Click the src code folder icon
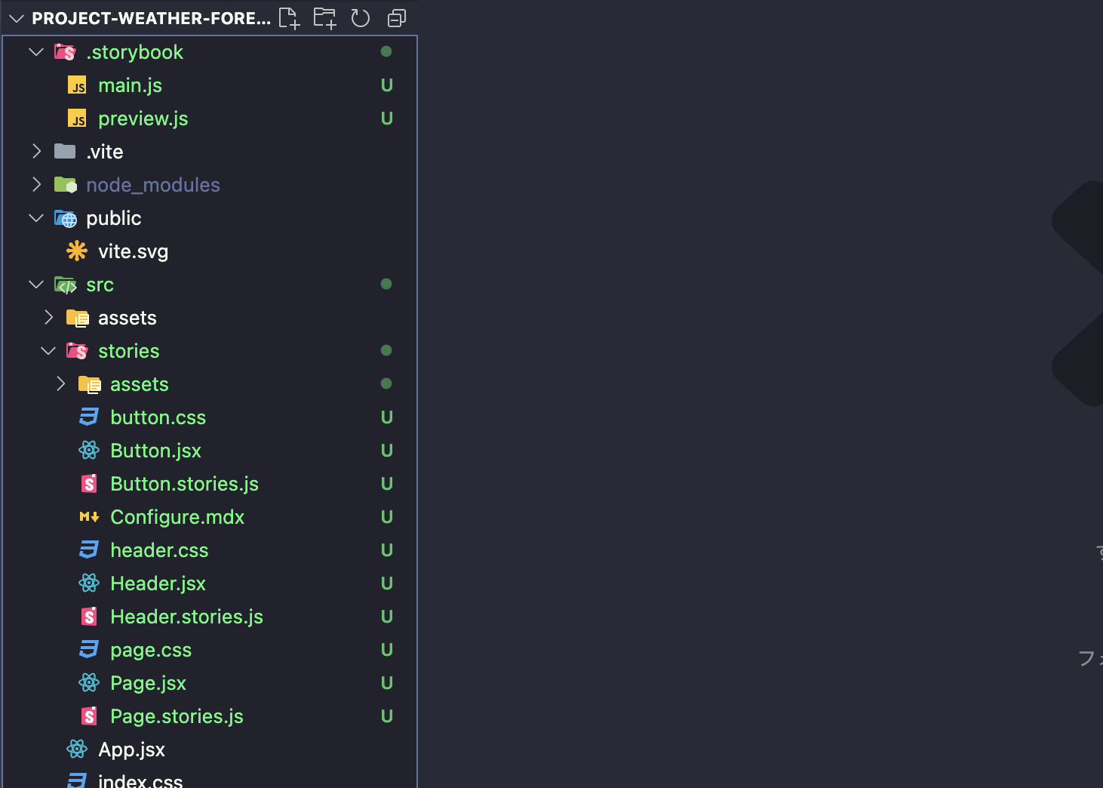 (x=66, y=285)
